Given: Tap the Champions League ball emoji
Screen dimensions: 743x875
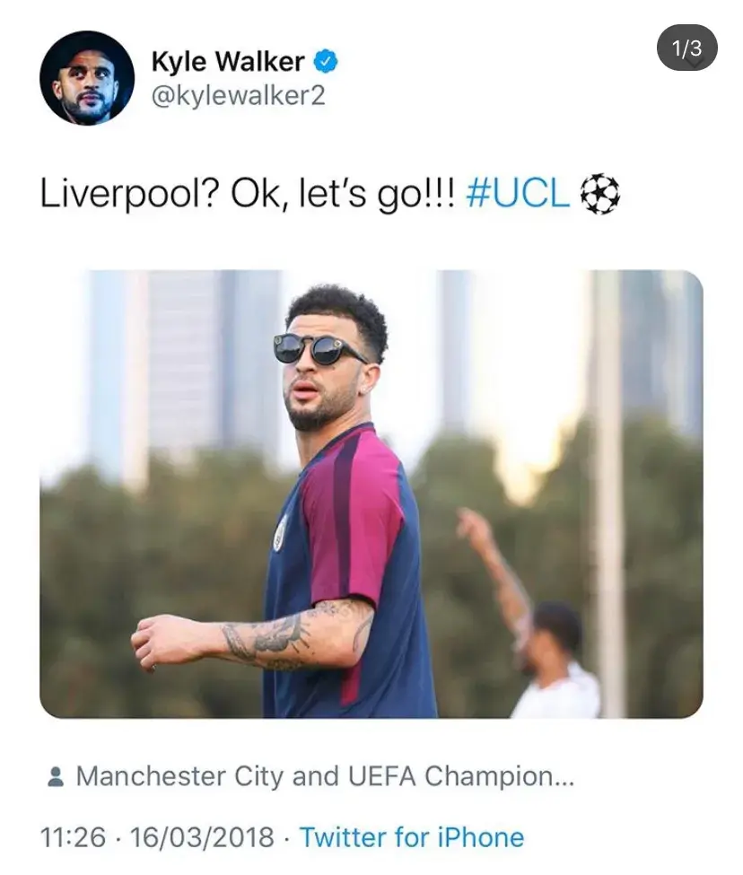Looking at the screenshot, I should 599,194.
